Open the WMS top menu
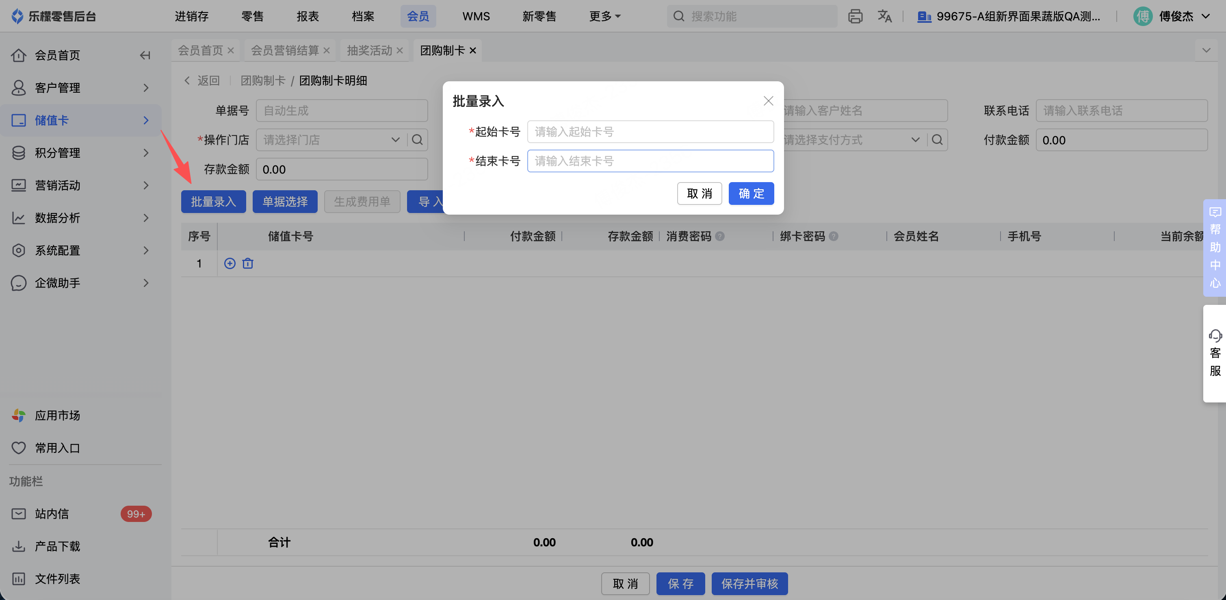The height and width of the screenshot is (600, 1226). pos(476,16)
